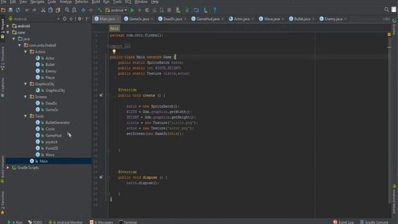Image resolution: width=398 pixels, height=224 pixels.
Task: Click the Undo arrow icon
Action: coord(27,10)
